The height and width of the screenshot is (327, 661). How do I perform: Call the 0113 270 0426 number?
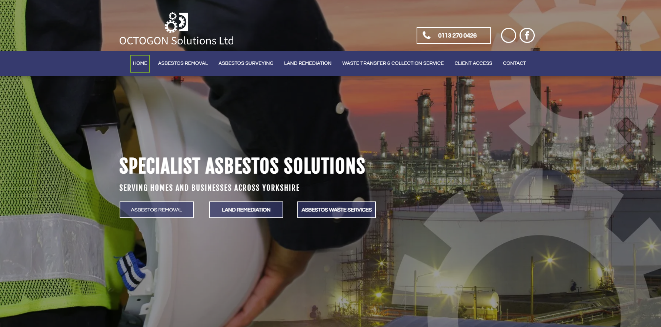457,36
